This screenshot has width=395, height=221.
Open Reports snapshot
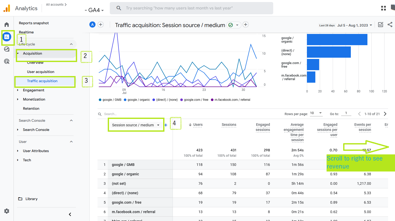pyautogui.click(x=34, y=23)
